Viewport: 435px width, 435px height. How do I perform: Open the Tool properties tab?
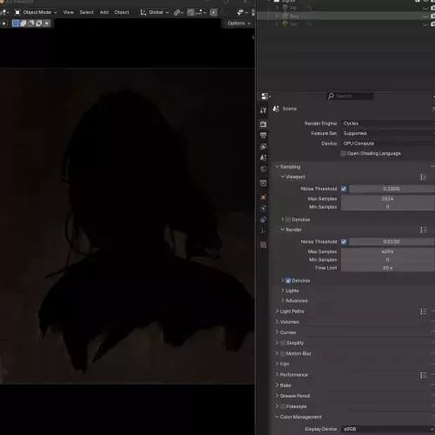pos(263,110)
